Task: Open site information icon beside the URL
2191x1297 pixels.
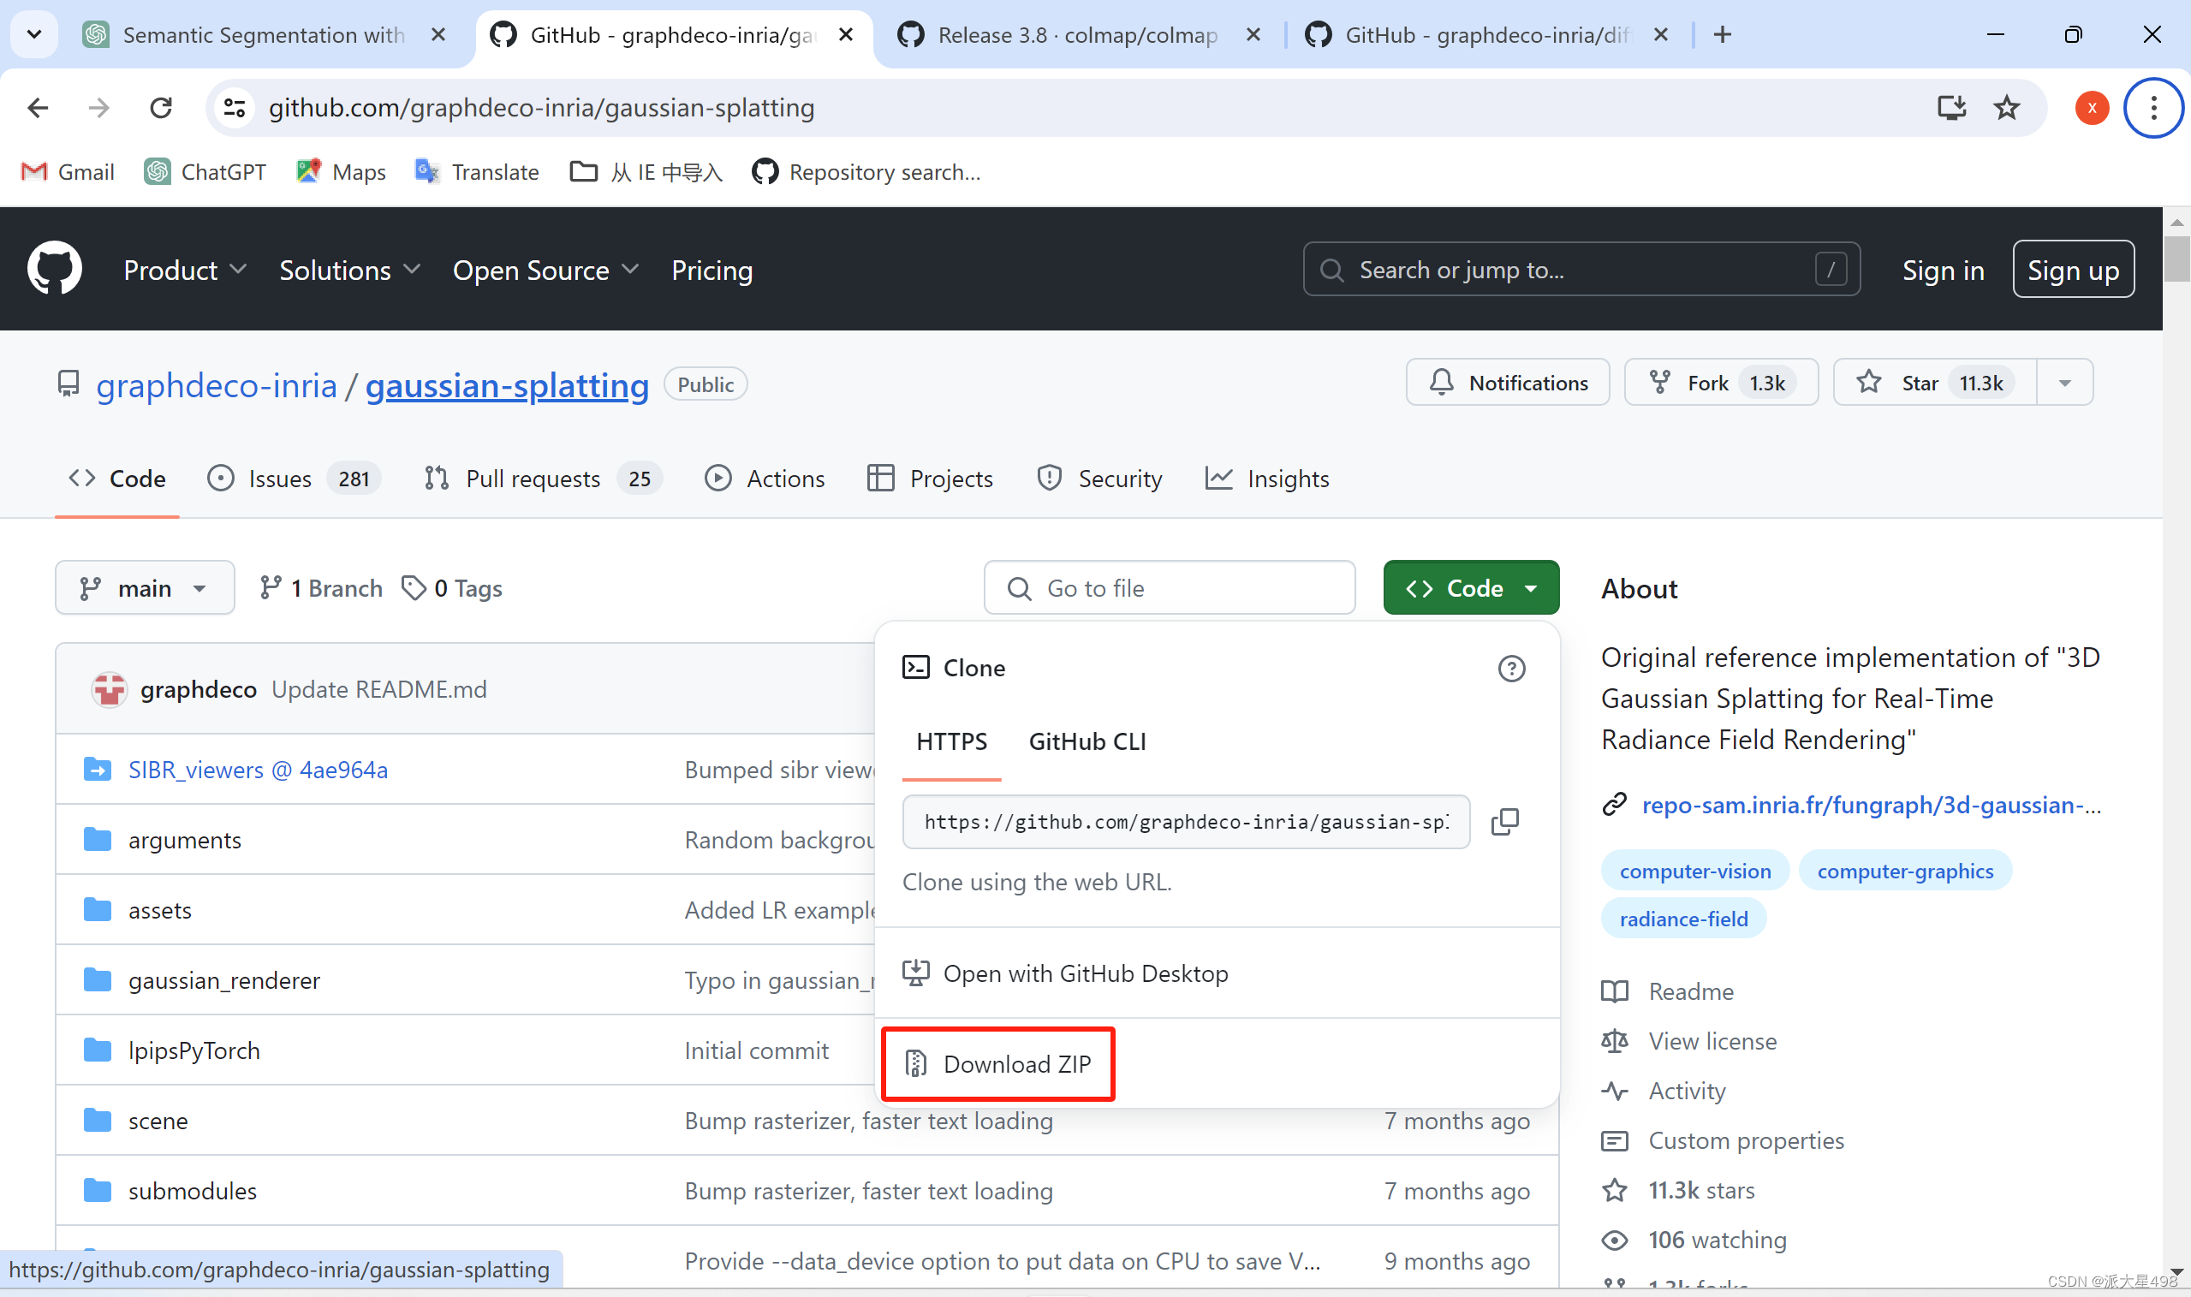Action: click(235, 108)
